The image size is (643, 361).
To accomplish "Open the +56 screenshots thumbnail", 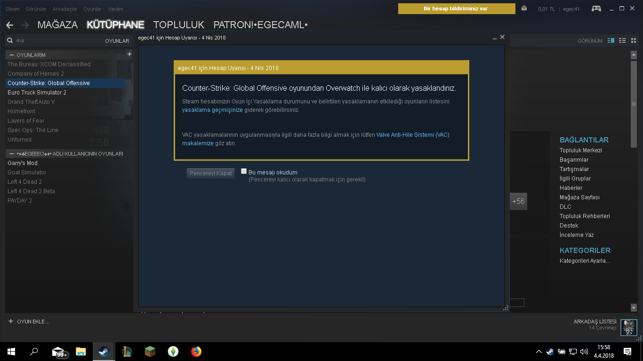I will pos(518,201).
